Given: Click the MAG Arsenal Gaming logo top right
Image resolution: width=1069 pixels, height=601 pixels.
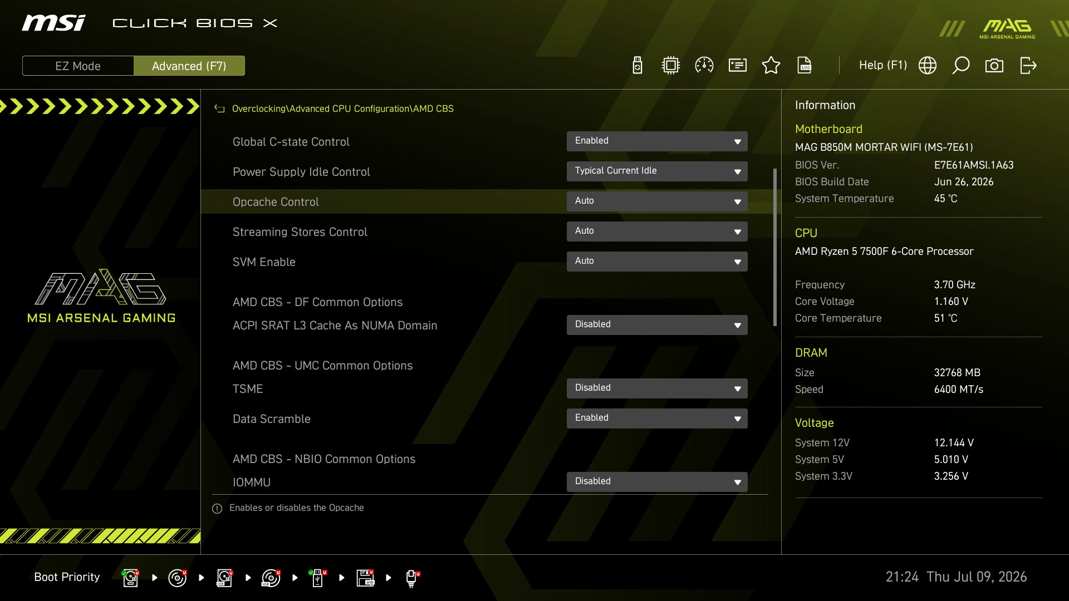Looking at the screenshot, I should [x=1007, y=29].
